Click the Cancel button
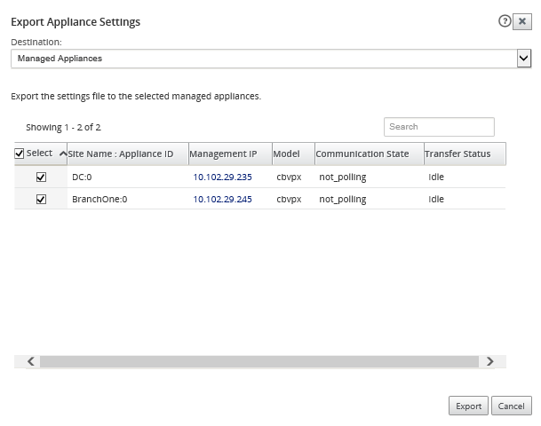541x426 pixels. [512, 406]
